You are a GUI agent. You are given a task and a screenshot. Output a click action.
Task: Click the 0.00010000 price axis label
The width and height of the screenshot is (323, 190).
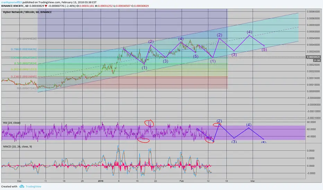(x=313, y=85)
